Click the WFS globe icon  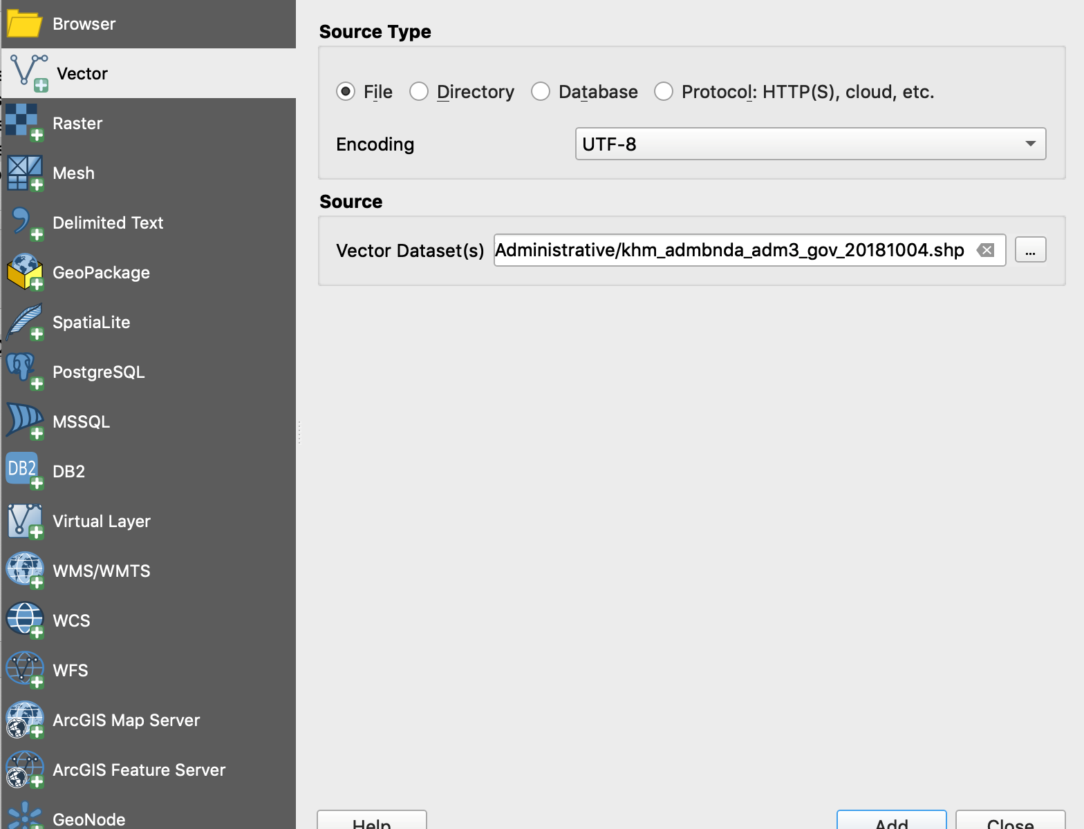tap(25, 670)
